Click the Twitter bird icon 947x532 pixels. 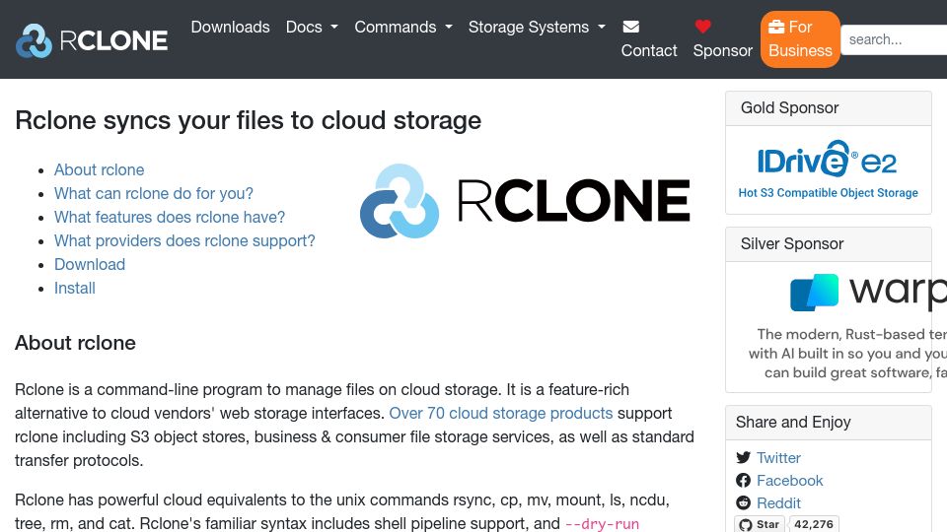744,458
